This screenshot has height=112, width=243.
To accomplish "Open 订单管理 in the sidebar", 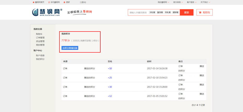I will pos(40,38).
